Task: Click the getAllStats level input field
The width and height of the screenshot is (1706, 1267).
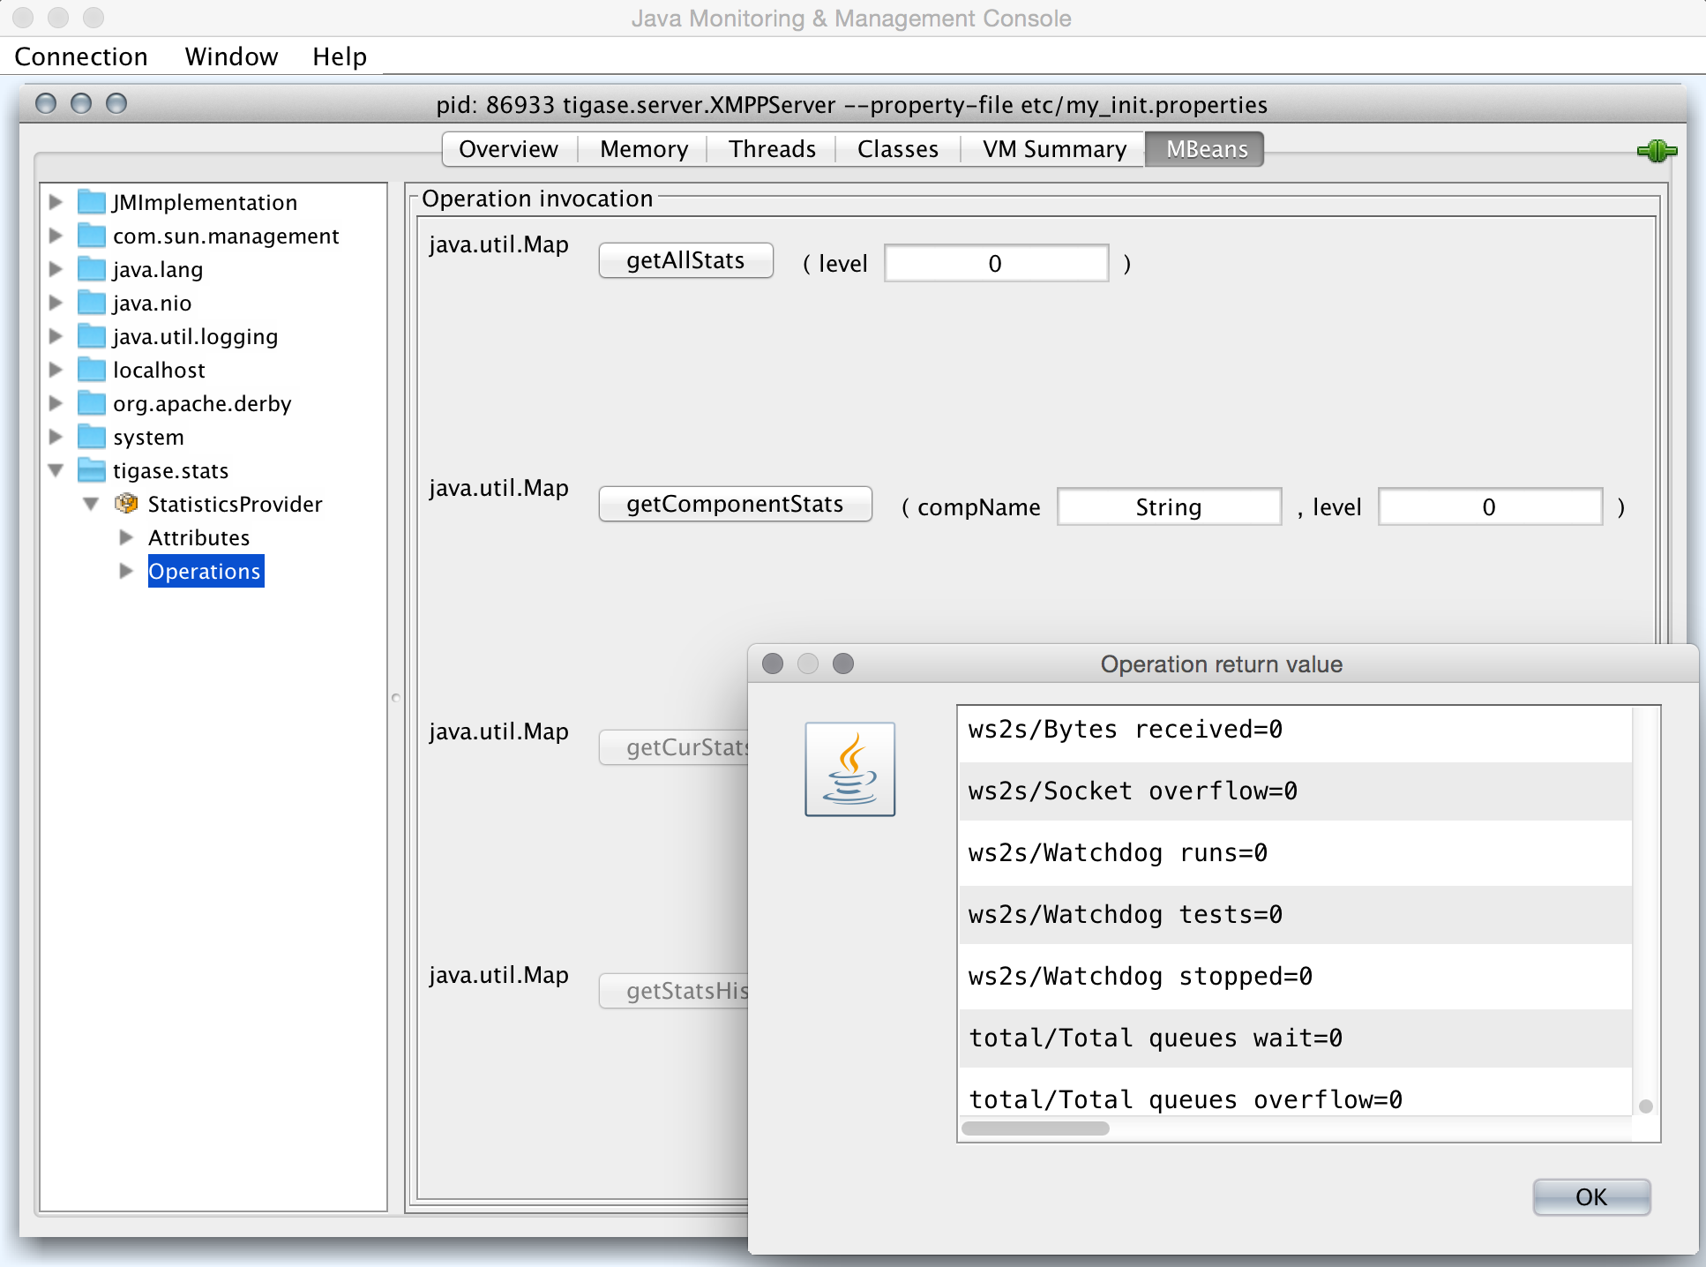Action: coord(996,263)
